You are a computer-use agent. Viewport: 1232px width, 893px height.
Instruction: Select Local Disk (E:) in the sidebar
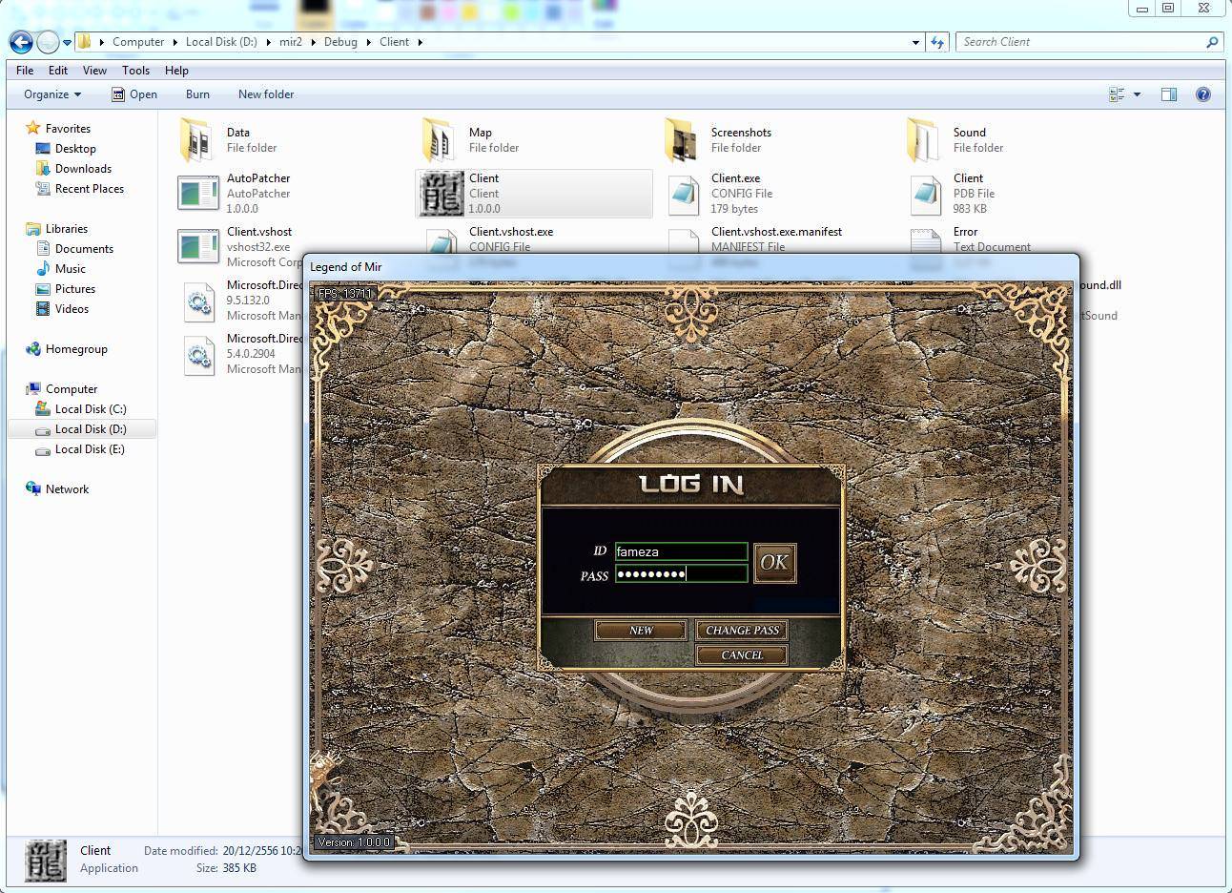[x=90, y=449]
